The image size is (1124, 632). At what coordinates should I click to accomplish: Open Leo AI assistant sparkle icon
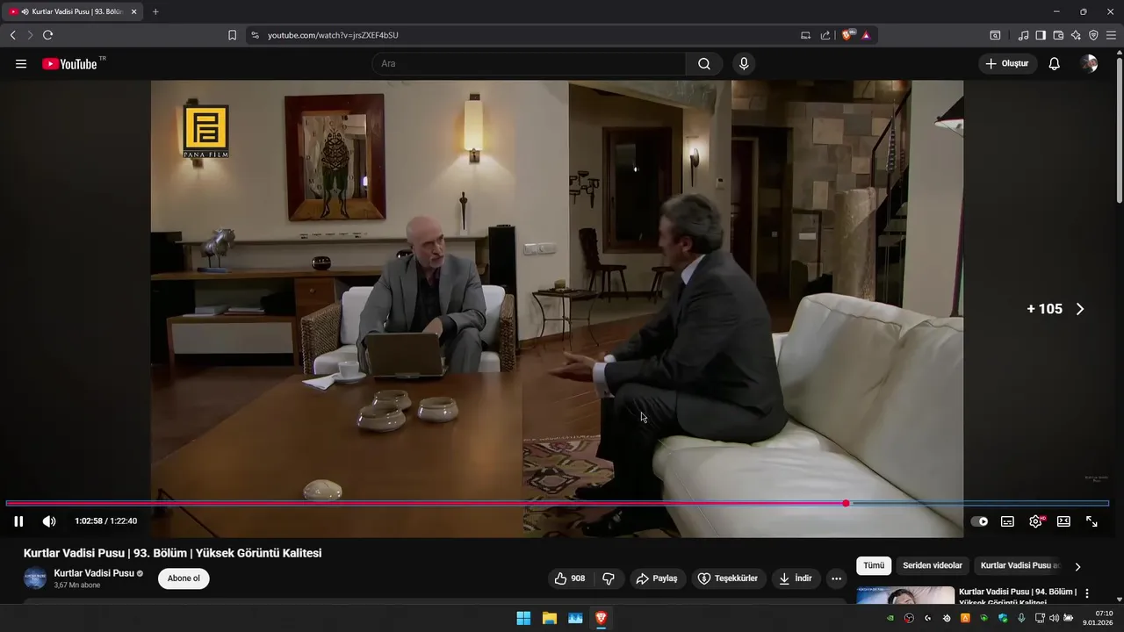1076,35
